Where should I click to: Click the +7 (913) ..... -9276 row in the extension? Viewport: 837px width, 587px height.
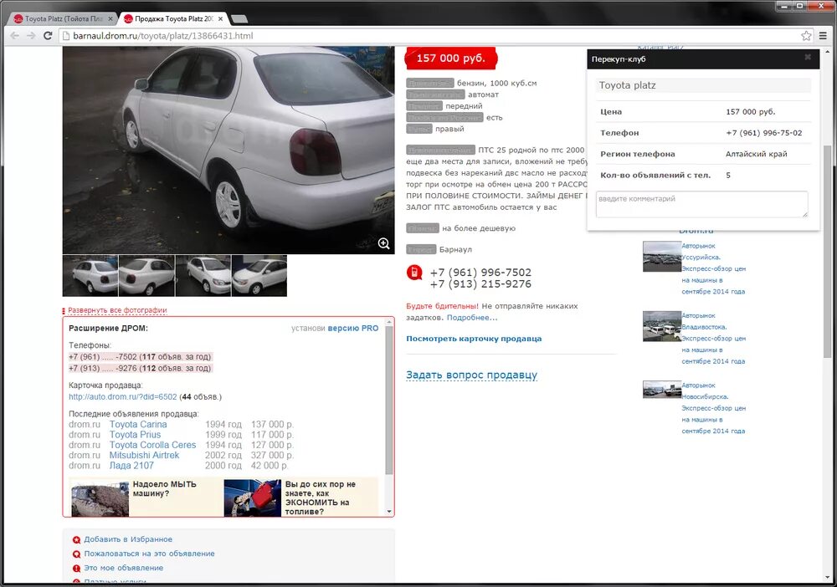pyautogui.click(x=140, y=369)
